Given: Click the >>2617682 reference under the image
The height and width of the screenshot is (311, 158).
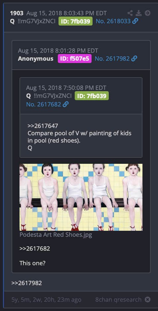Looking at the screenshot, I should click(x=35, y=248).
